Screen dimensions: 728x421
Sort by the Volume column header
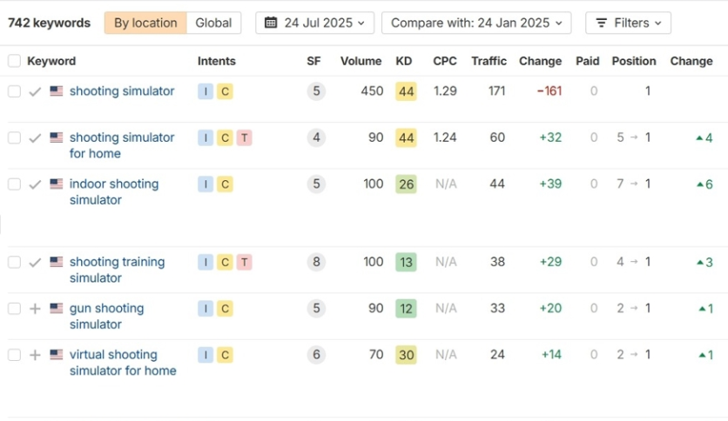361,61
